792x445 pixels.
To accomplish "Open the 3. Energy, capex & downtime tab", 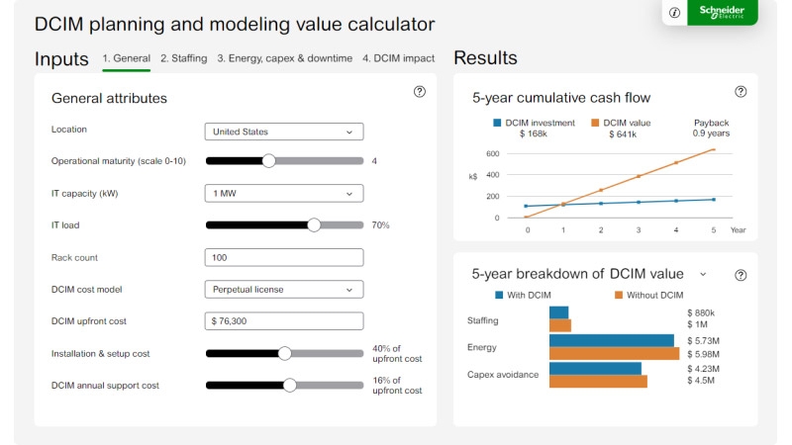I will click(x=284, y=58).
